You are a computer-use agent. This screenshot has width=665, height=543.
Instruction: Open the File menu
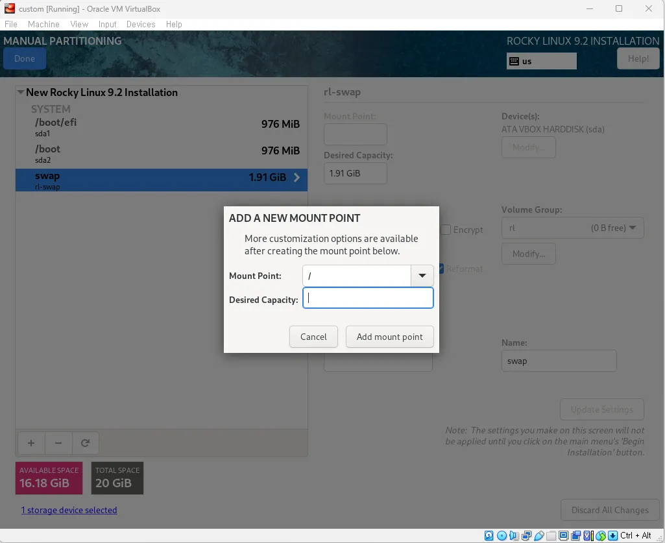click(x=10, y=24)
